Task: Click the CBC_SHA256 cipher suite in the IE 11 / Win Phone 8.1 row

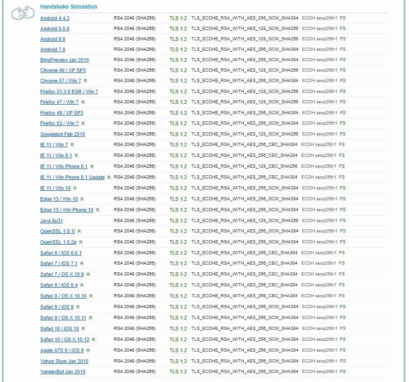Action: point(244,166)
